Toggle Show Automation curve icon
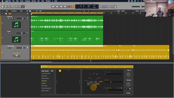Image resolution: width=174 pixels, height=98 pixels. click(33, 11)
